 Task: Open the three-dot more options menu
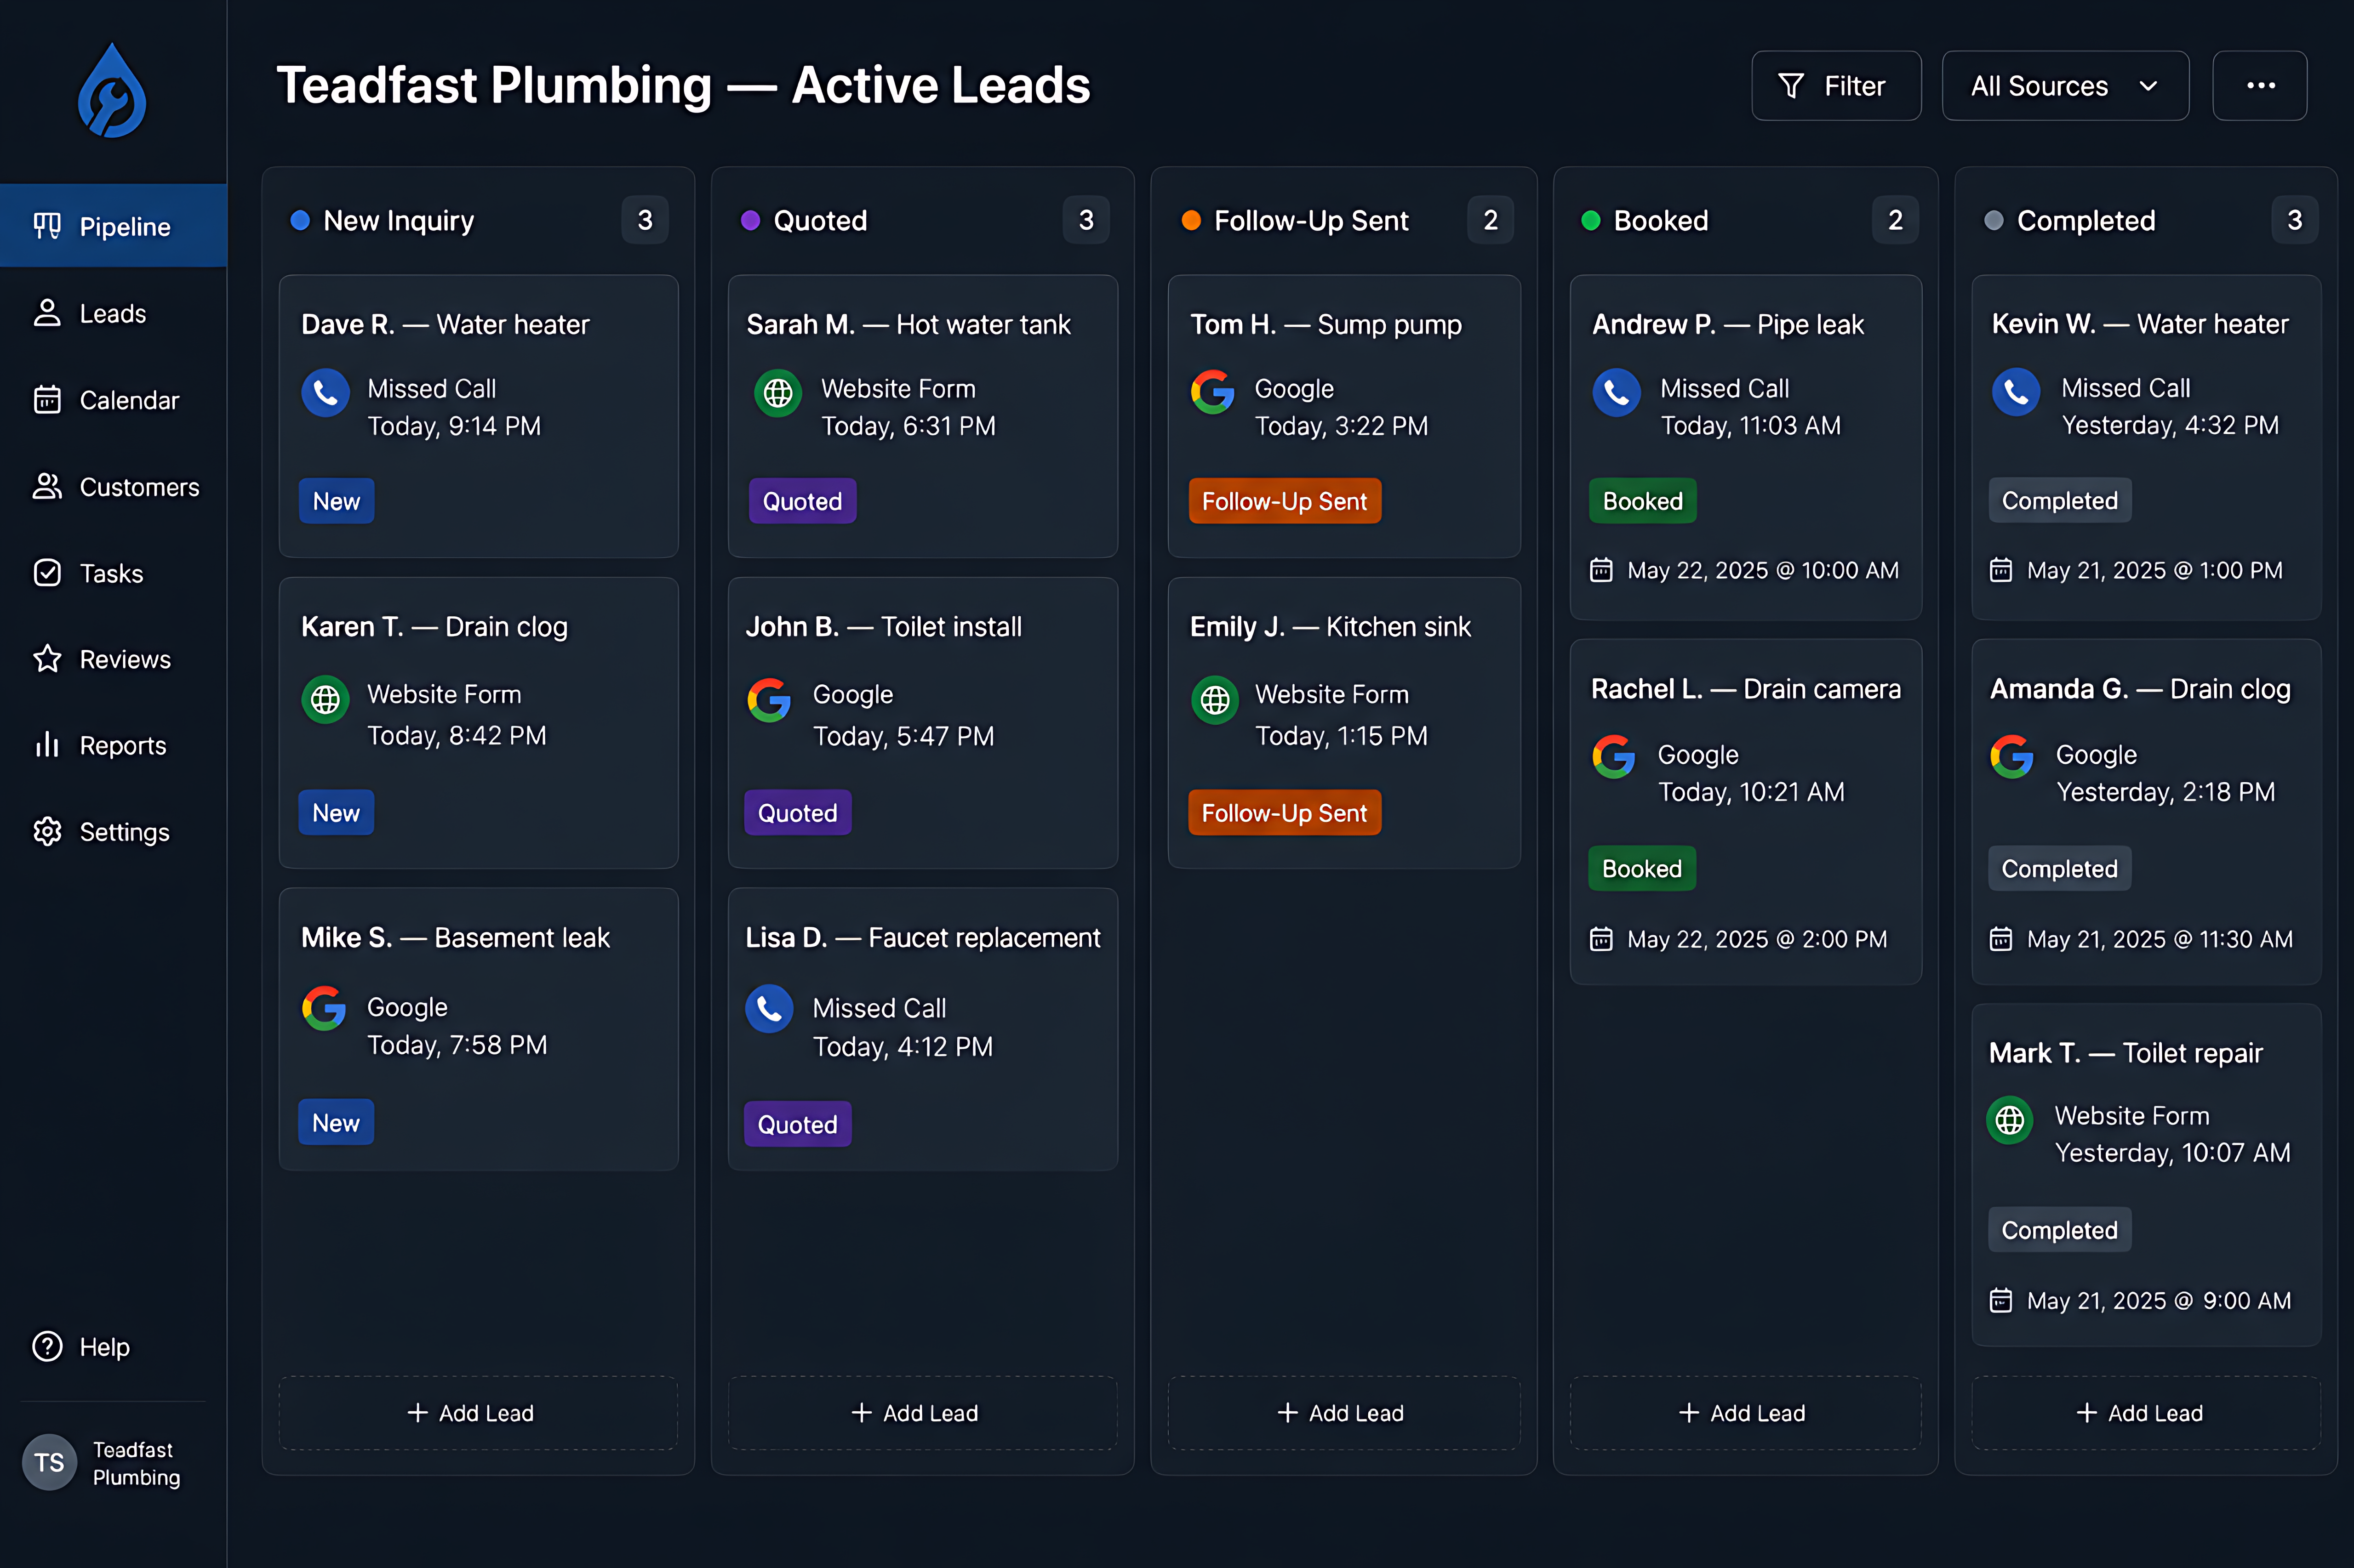pyautogui.click(x=2260, y=86)
